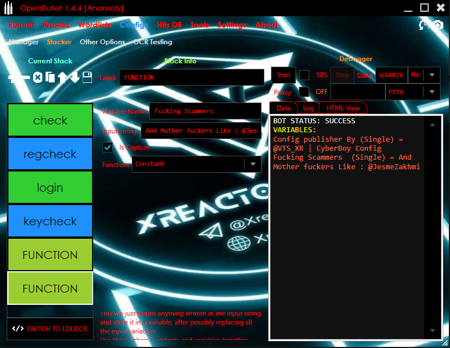Screen dimensions: 450x348
Task: Click the yellow VARIABLES: heading
Action: tap(295, 130)
